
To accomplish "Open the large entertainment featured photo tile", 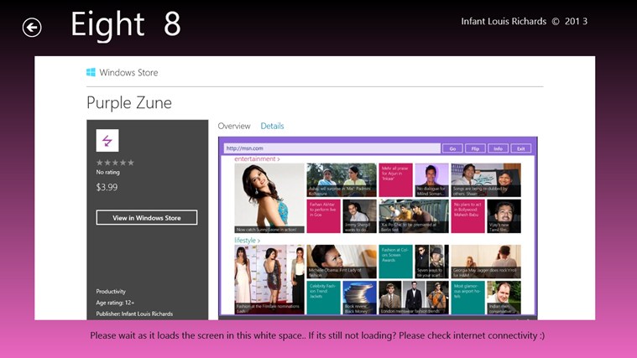I will point(269,198).
